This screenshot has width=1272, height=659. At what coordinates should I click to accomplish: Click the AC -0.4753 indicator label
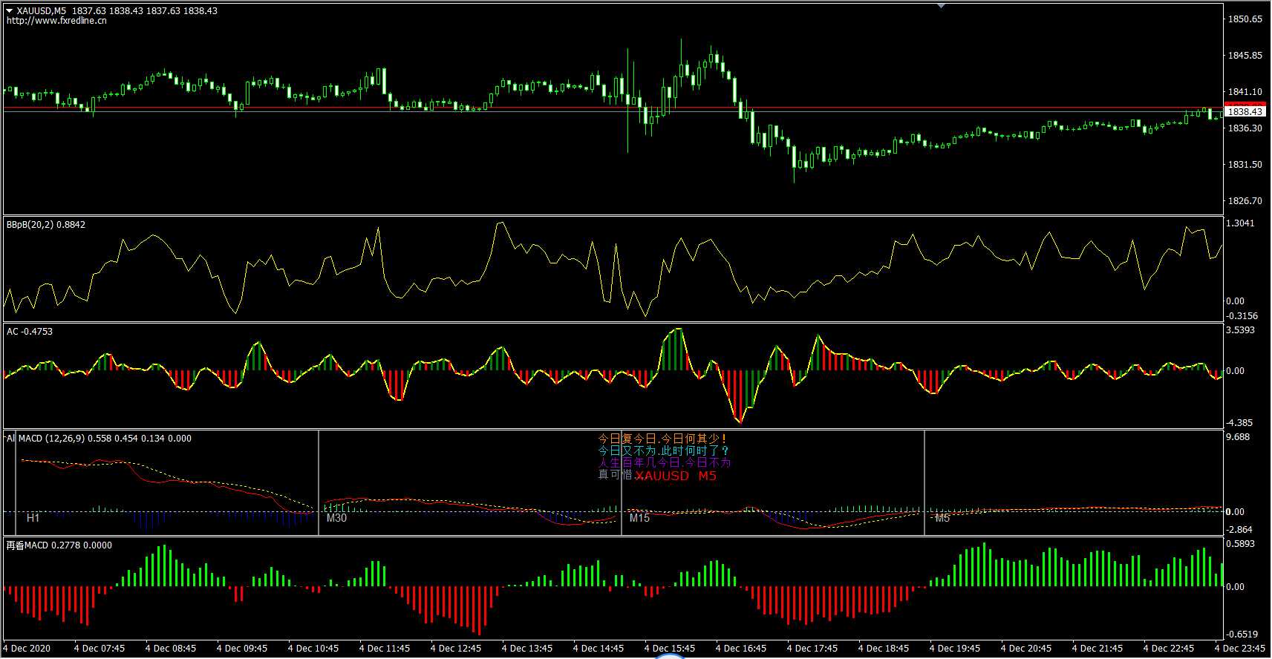30,332
